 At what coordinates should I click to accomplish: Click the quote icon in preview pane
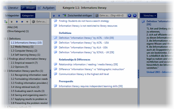pos(143,21)
